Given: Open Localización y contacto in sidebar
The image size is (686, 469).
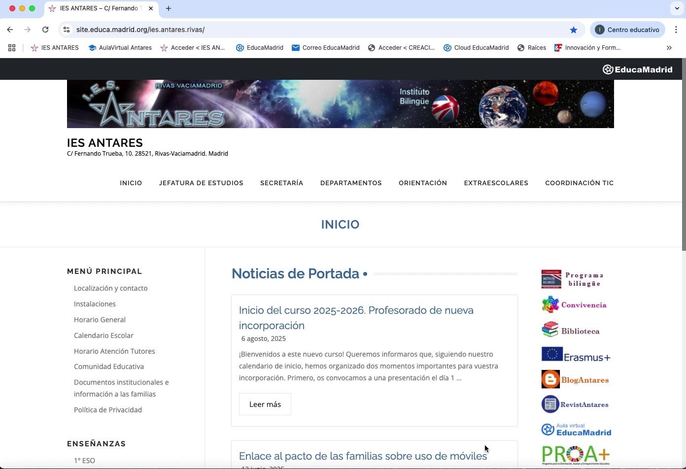Looking at the screenshot, I should point(111,288).
